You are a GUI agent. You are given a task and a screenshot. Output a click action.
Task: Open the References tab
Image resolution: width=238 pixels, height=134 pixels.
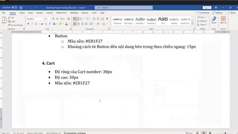pos(61,13)
